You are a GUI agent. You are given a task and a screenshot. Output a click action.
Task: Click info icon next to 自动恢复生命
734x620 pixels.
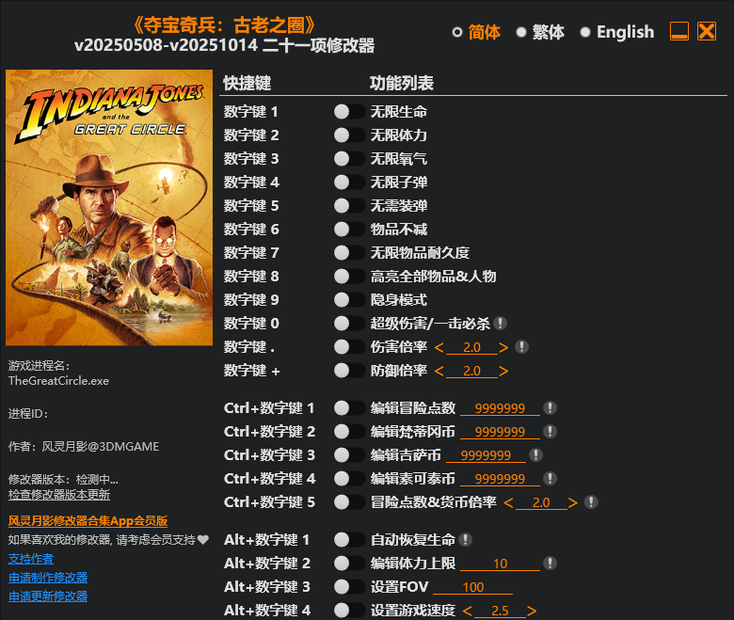click(x=465, y=540)
